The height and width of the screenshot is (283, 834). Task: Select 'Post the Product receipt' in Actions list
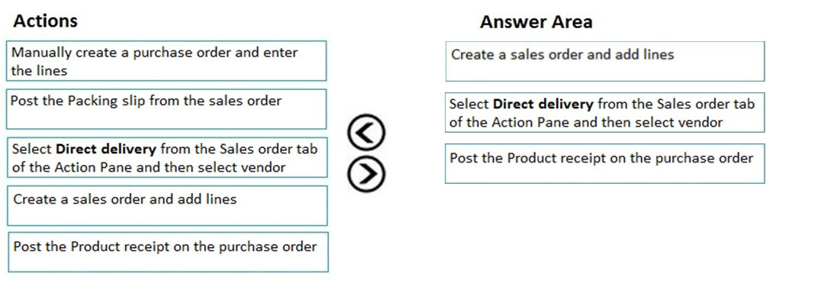pyautogui.click(x=168, y=252)
